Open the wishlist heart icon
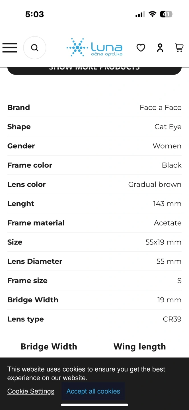 [141, 48]
